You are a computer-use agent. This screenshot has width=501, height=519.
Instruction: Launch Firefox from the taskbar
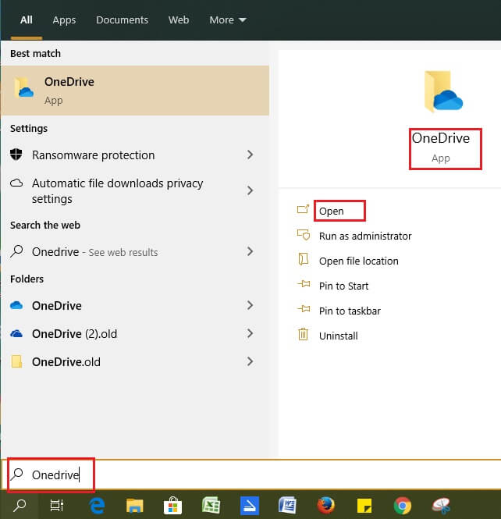pos(325,506)
